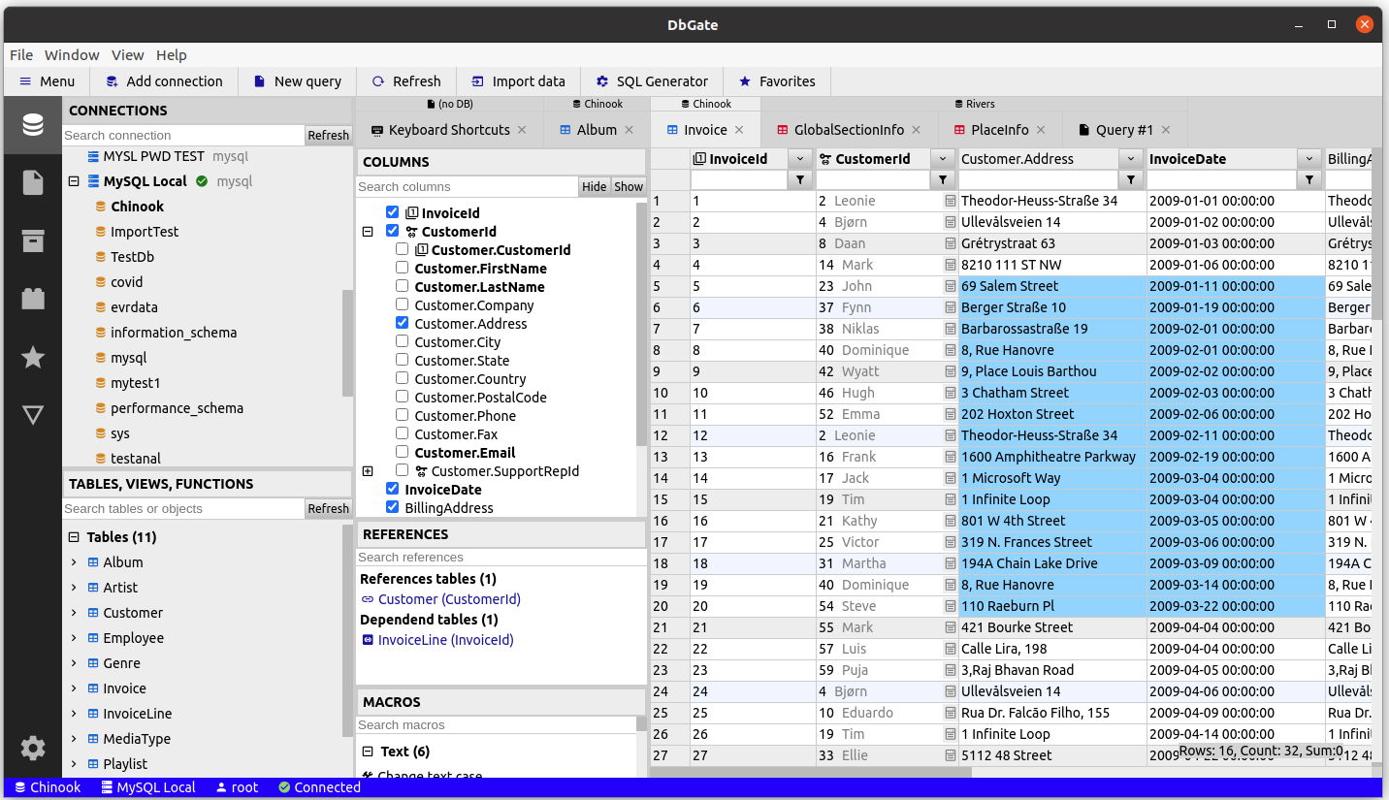1389x800 pixels.
Task: Open the Window menu
Action: coord(72,55)
